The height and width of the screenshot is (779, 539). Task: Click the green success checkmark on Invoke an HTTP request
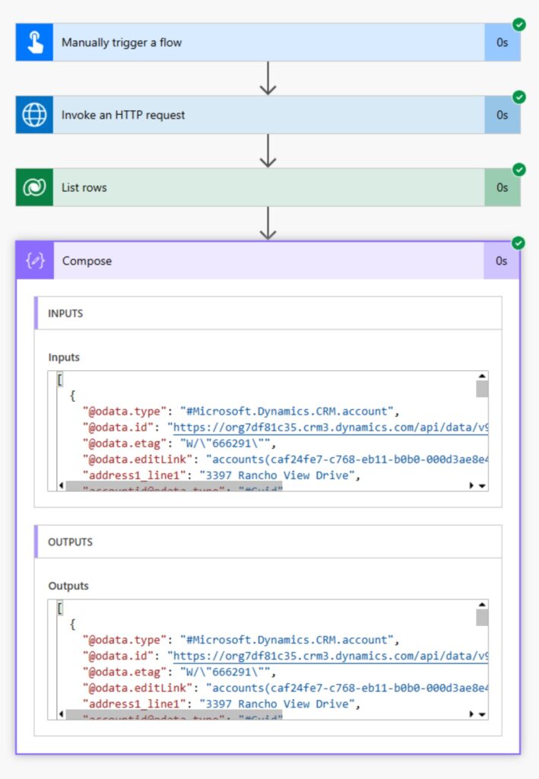(519, 97)
